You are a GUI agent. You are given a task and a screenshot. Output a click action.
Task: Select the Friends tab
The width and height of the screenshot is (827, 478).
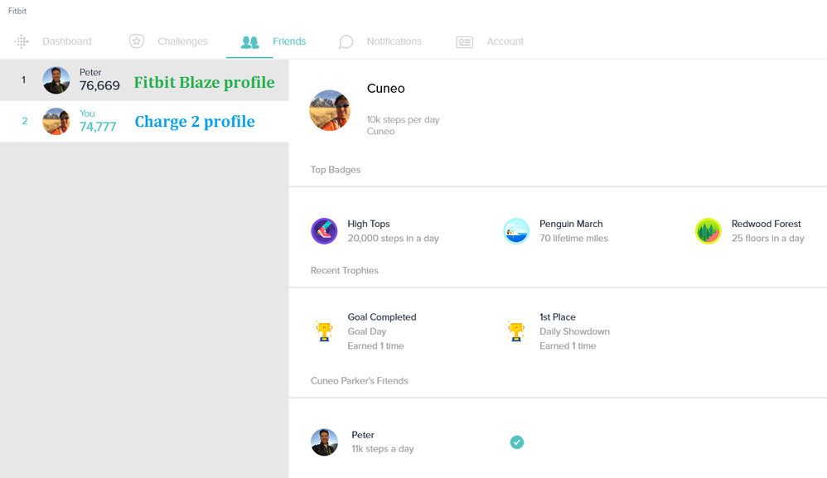point(289,41)
